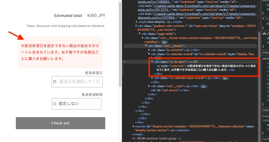
Task: Click ellipsis badge in style data-shopify node
Action: tap(168, 22)
